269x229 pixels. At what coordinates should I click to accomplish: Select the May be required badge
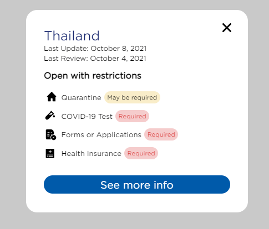tap(132, 97)
